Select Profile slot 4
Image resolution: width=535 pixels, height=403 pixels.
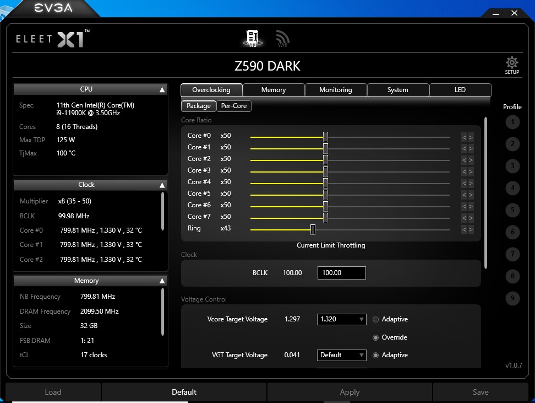click(512, 188)
